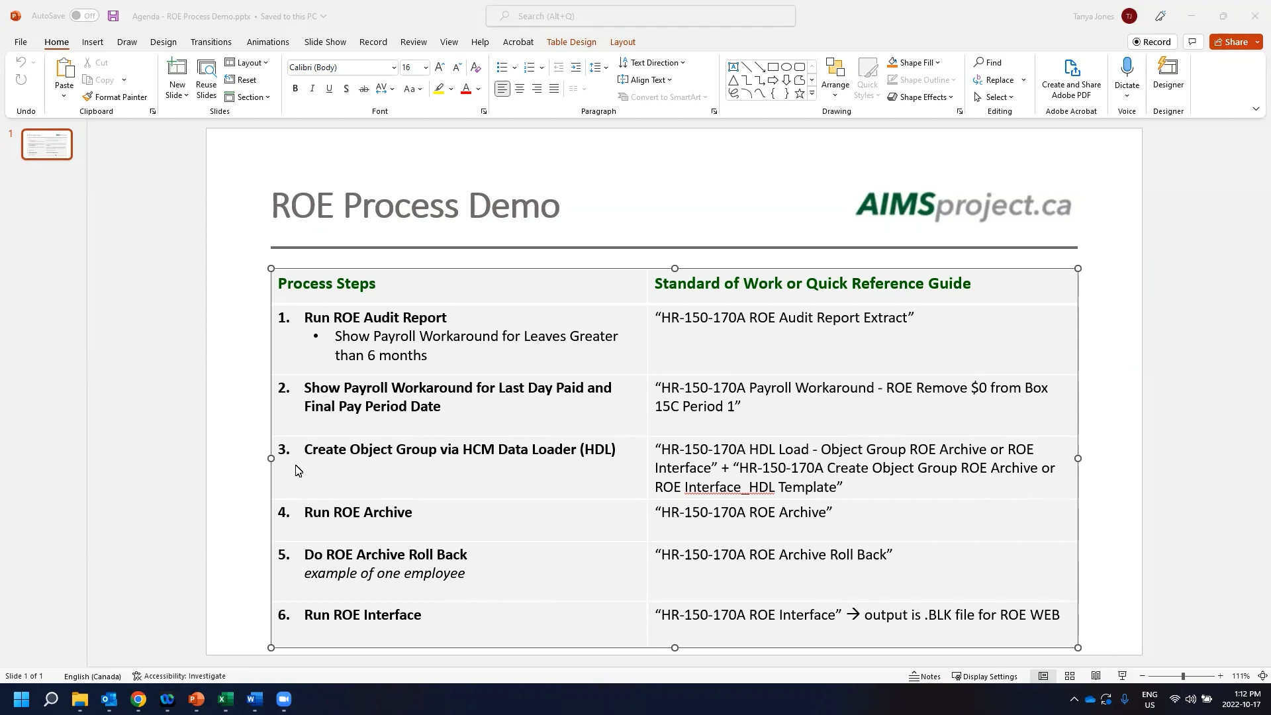Image resolution: width=1271 pixels, height=715 pixels.
Task: Open numbering list dropdown arrow
Action: (541, 68)
